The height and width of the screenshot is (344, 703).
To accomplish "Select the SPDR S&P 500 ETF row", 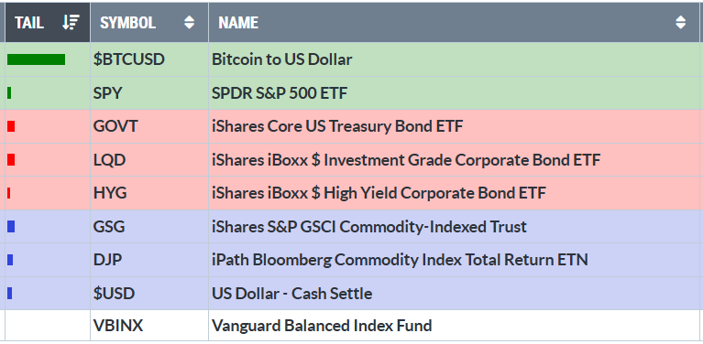I will (x=352, y=93).
